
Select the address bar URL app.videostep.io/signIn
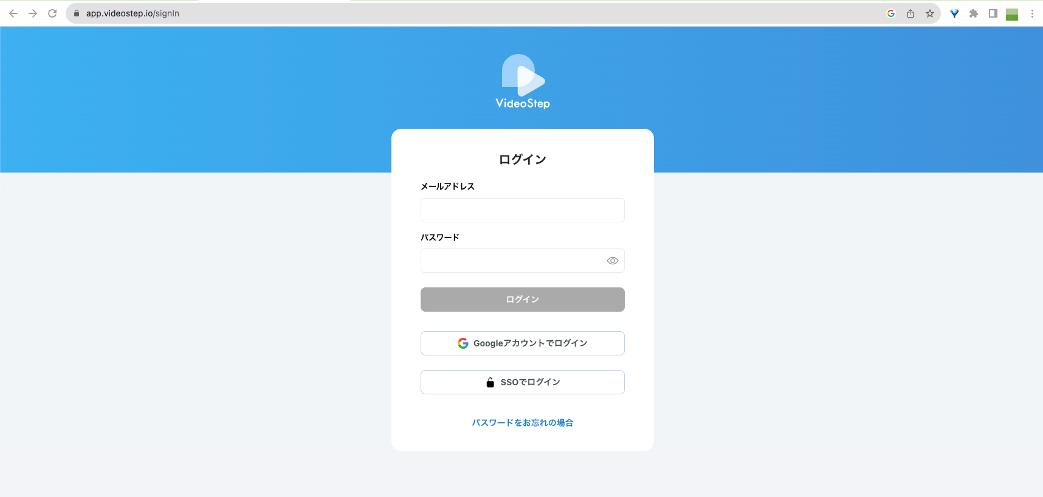point(133,13)
